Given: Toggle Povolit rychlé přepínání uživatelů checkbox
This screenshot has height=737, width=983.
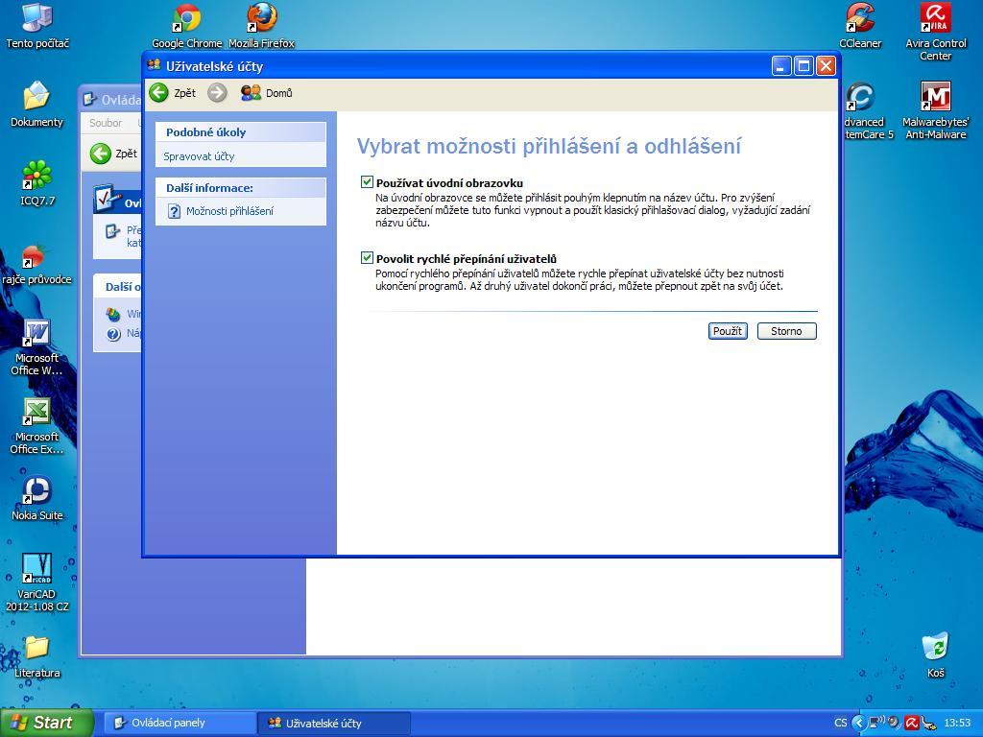Looking at the screenshot, I should (367, 257).
